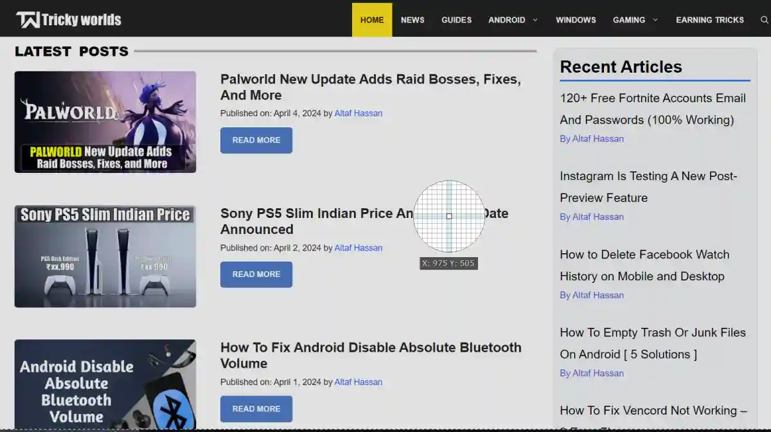The width and height of the screenshot is (771, 432).
Task: Select the Guides menu item
Action: coord(456,20)
